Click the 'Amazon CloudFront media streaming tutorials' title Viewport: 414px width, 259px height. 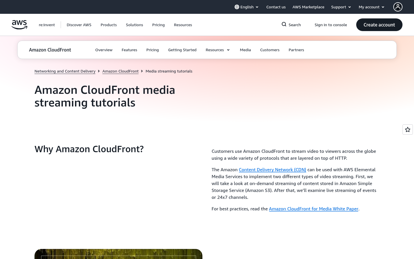105,96
